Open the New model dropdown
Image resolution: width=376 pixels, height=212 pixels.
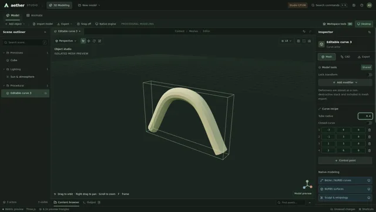click(89, 5)
